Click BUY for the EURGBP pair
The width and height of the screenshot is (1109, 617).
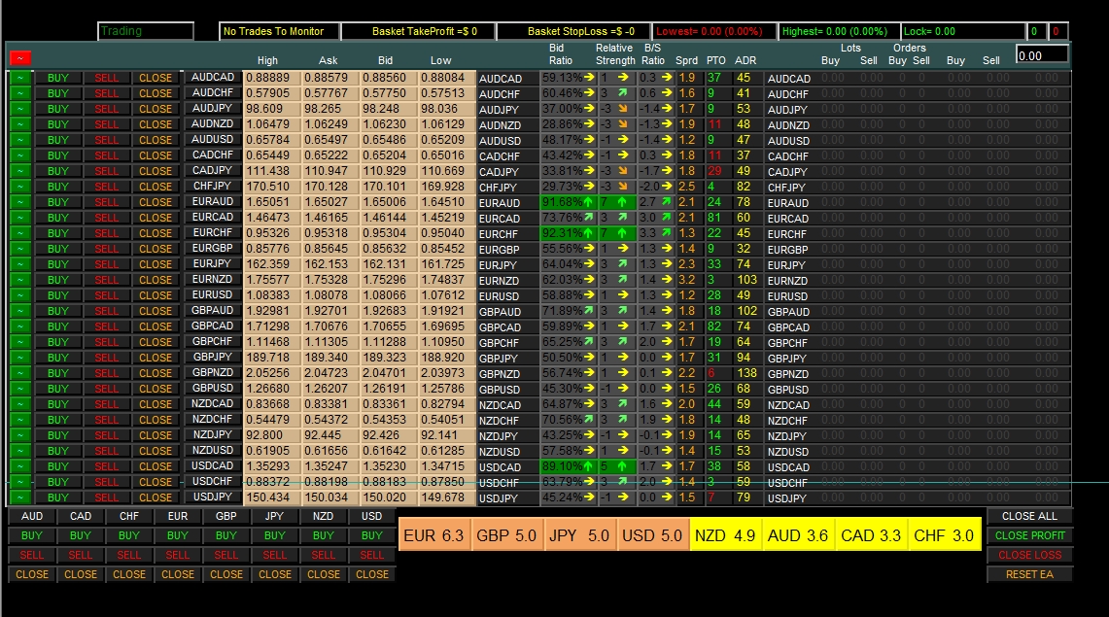point(58,249)
